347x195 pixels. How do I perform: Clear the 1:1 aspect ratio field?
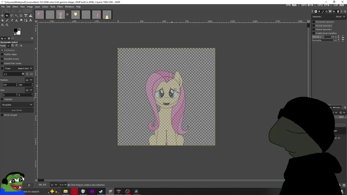[x=23, y=74]
